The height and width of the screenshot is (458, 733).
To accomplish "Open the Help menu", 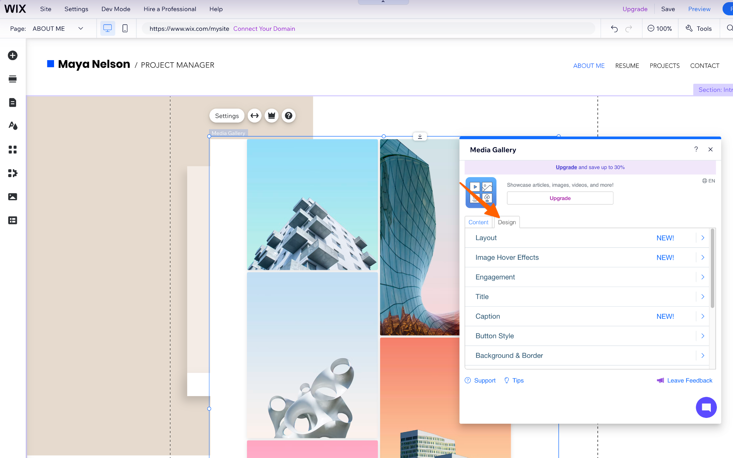I will (216, 9).
